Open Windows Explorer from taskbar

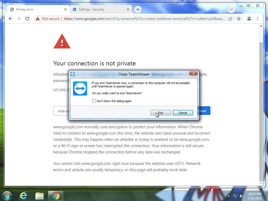(x=40, y=196)
